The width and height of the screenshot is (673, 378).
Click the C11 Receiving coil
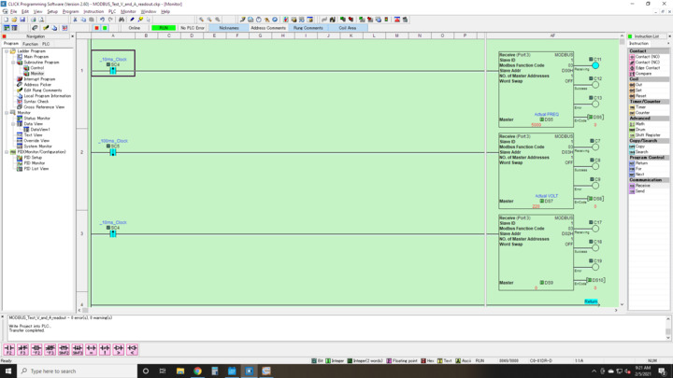pos(595,65)
